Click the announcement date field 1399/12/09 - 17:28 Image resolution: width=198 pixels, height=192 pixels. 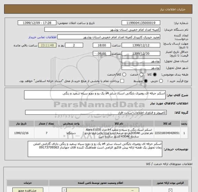click(x=37, y=23)
